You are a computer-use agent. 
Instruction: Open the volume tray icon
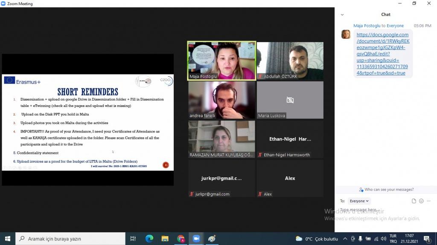click(x=384, y=239)
